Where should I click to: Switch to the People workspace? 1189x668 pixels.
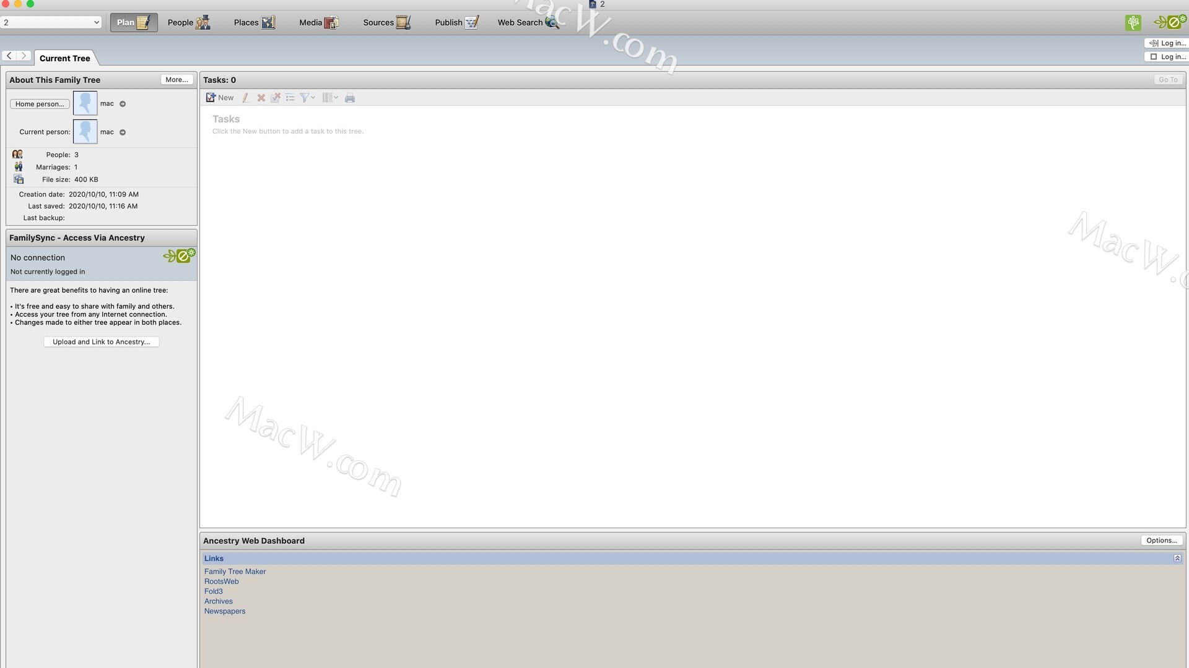(188, 22)
